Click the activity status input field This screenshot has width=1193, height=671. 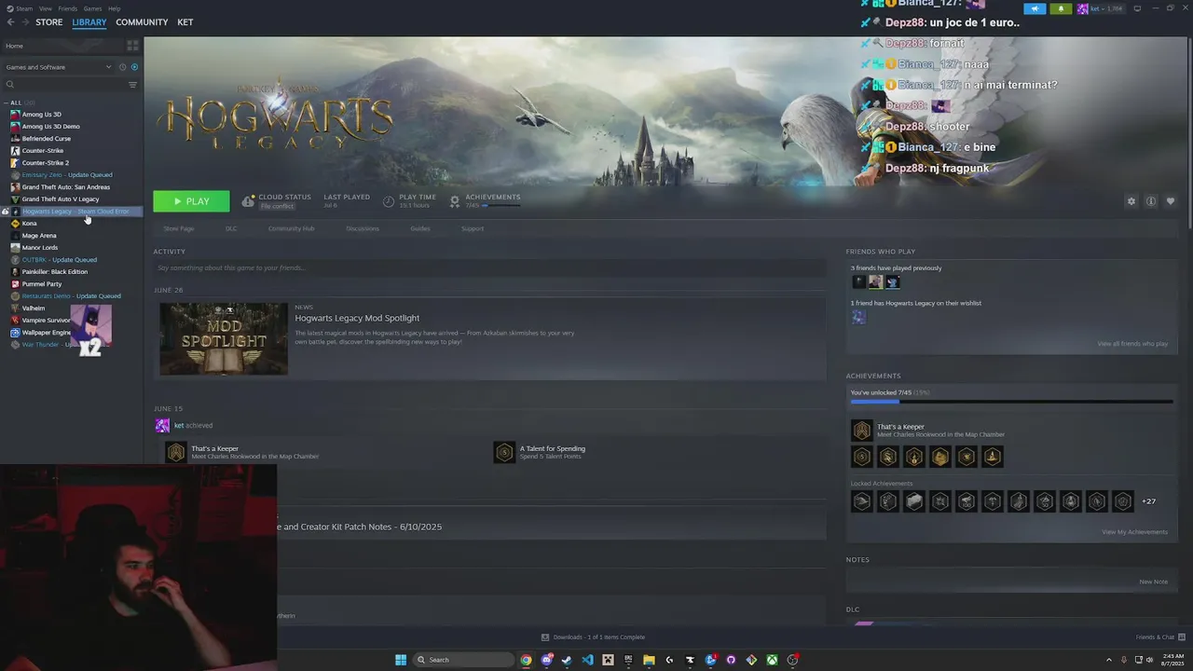(489, 268)
